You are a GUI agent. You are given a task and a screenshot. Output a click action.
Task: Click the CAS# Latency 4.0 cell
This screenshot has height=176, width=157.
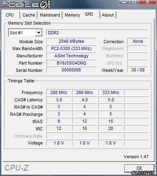coord(85,100)
